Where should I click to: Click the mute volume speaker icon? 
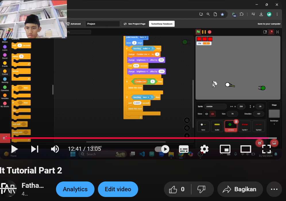click(x=55, y=149)
